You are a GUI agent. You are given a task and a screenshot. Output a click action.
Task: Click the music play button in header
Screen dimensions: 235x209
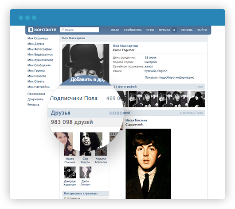coord(174,30)
